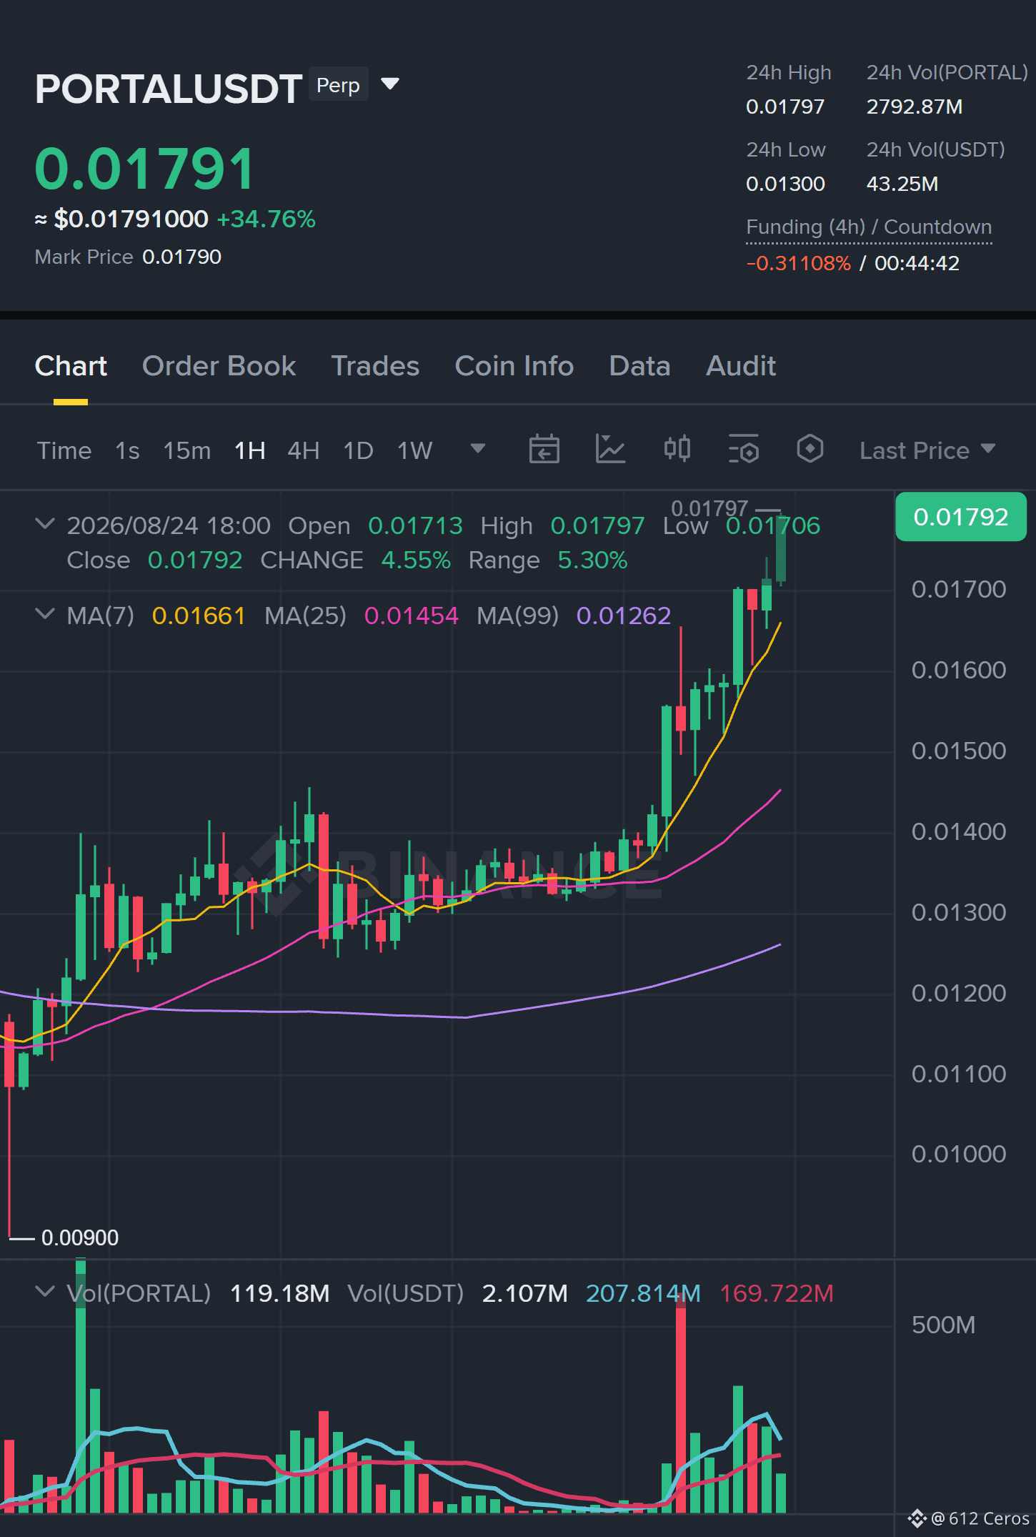Open the Audit tab
The image size is (1036, 1537).
[741, 366]
